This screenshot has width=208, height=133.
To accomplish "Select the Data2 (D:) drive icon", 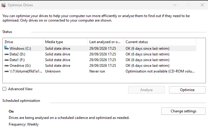I will pyautogui.click(x=7, y=54).
